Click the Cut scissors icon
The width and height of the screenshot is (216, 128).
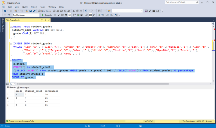[x=74, y=11]
